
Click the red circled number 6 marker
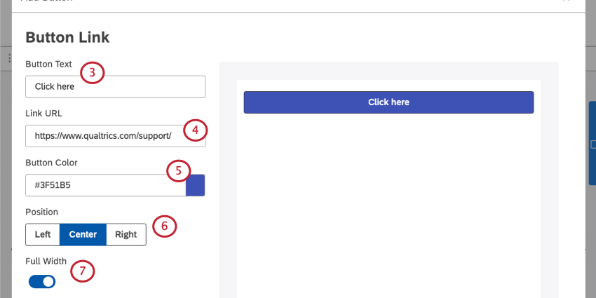(x=165, y=226)
